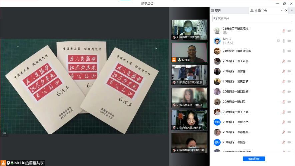
Task: Click Mr.Liu's microphone icon in member list
Action: coord(284,41)
